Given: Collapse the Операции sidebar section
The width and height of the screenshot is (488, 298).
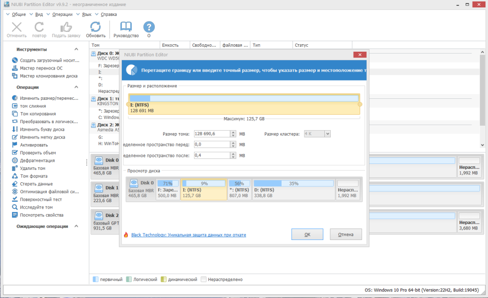Looking at the screenshot, I should pyautogui.click(x=76, y=87).
